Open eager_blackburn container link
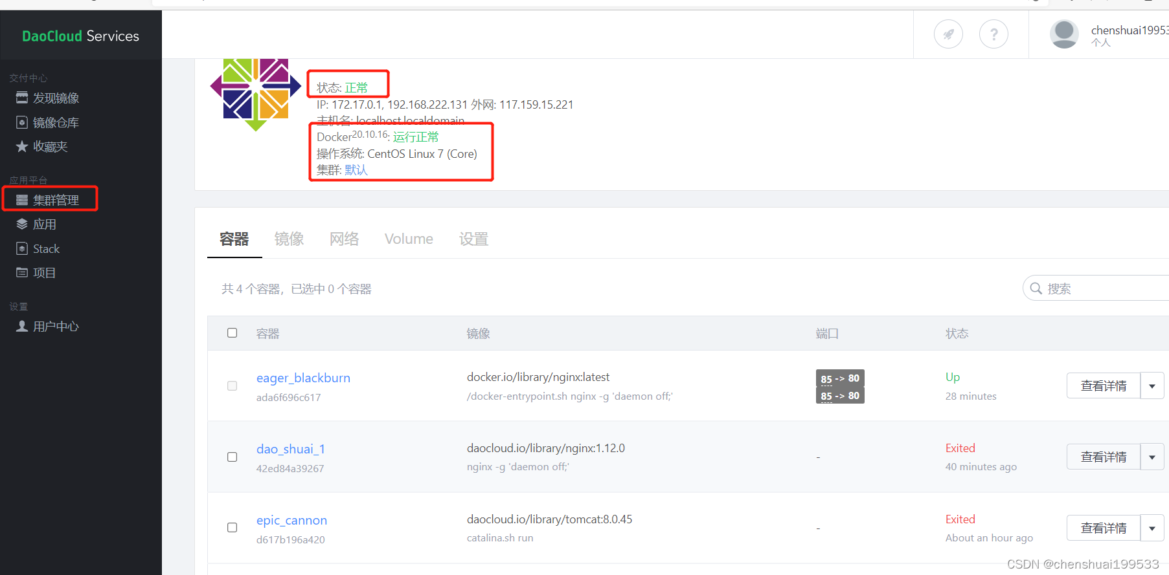 [x=303, y=378]
